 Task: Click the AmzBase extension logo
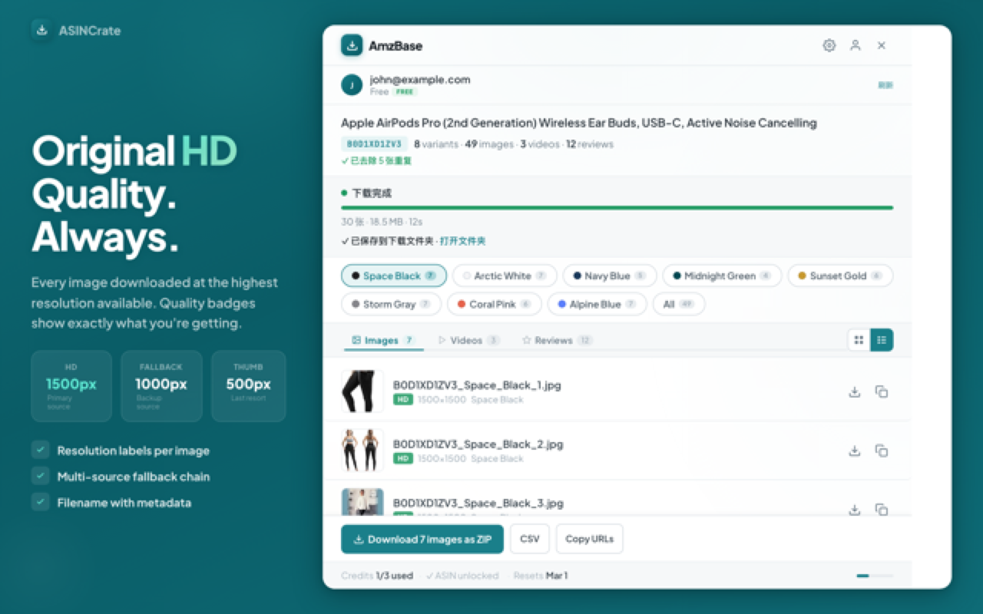(x=351, y=45)
